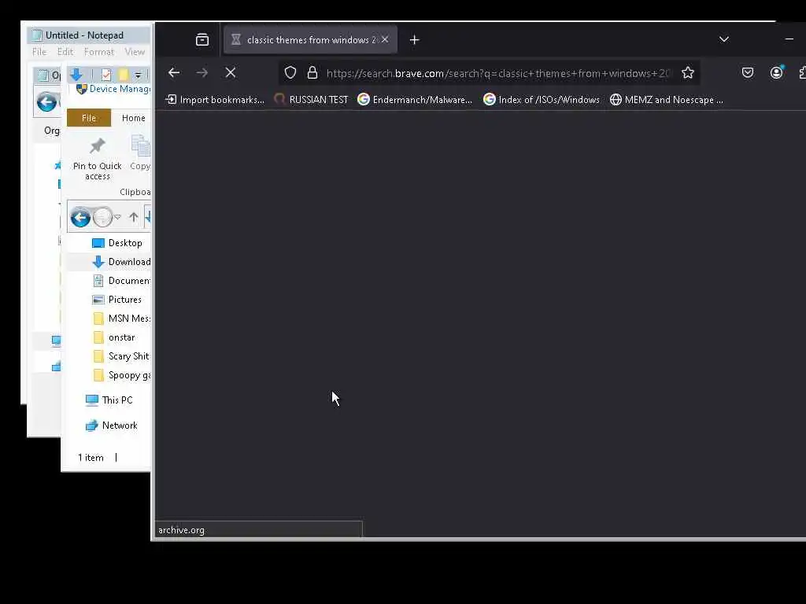Click new folder icon in Explorer title bar
806x604 pixels.
124,75
